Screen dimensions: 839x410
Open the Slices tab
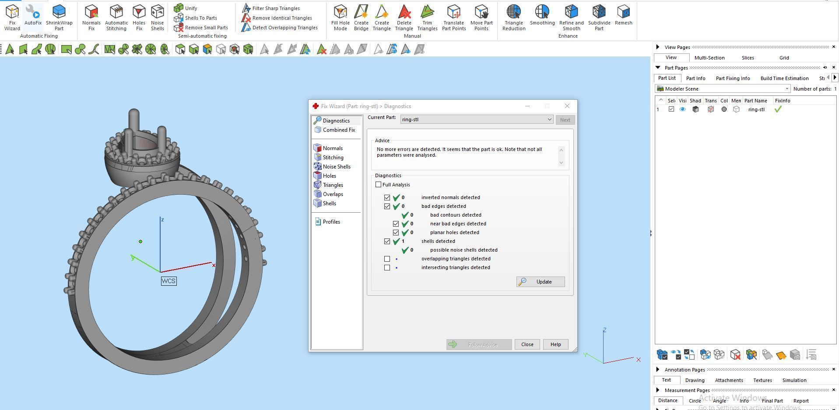(748, 58)
